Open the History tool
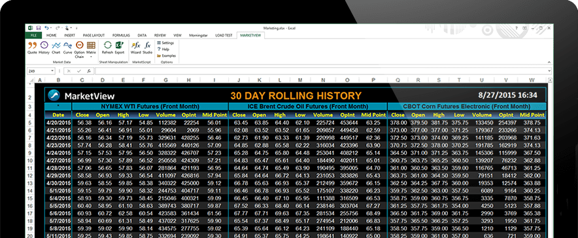 coord(44,48)
